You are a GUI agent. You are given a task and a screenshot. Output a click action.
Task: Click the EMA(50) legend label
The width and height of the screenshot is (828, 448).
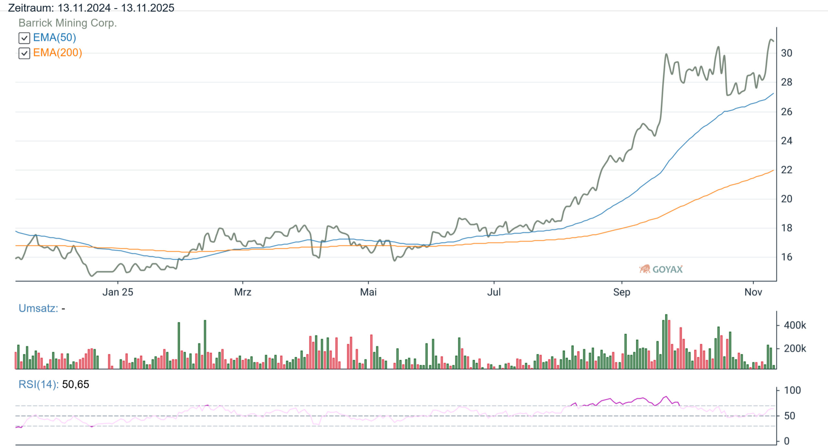(54, 37)
